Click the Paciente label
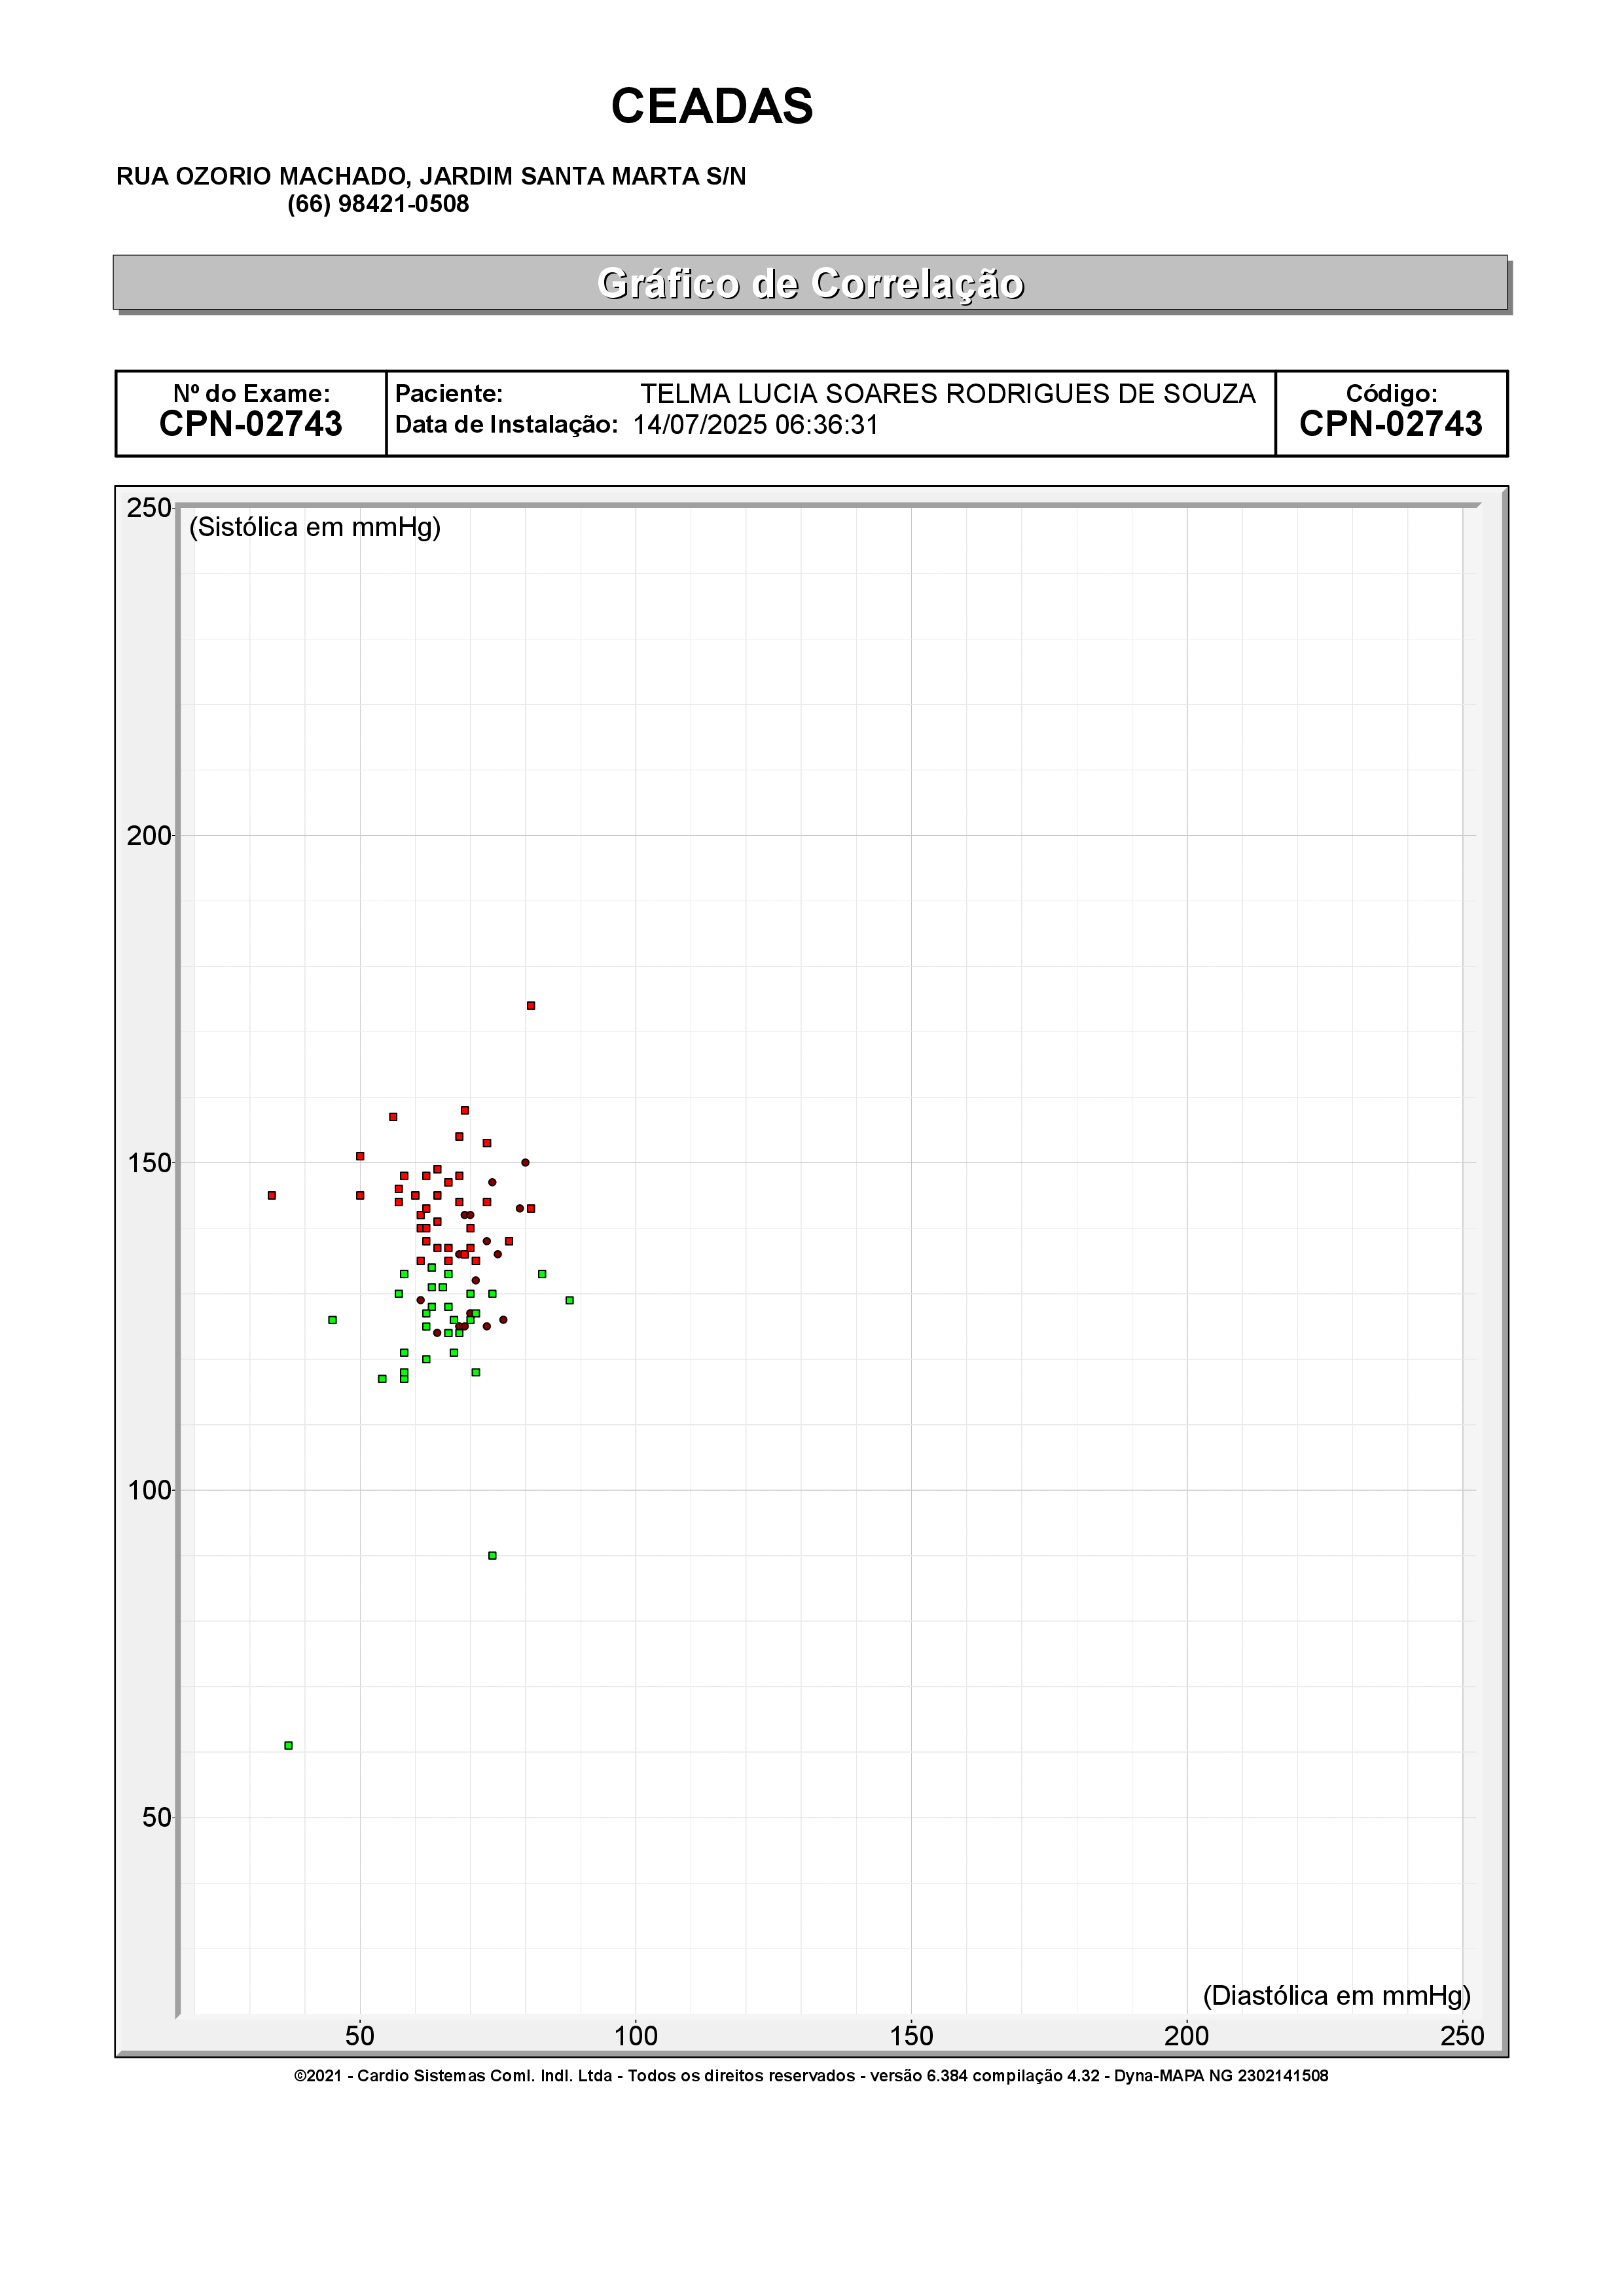The image size is (1624, 2296). (x=449, y=394)
